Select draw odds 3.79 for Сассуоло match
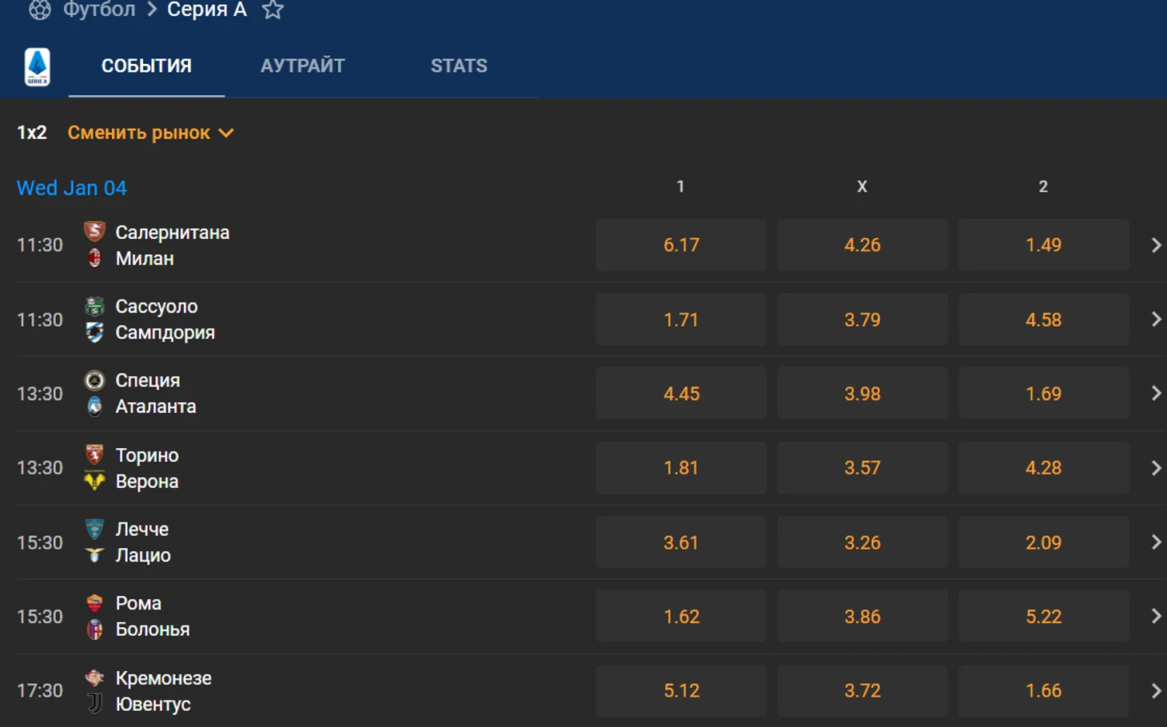This screenshot has width=1167, height=727. click(x=862, y=320)
